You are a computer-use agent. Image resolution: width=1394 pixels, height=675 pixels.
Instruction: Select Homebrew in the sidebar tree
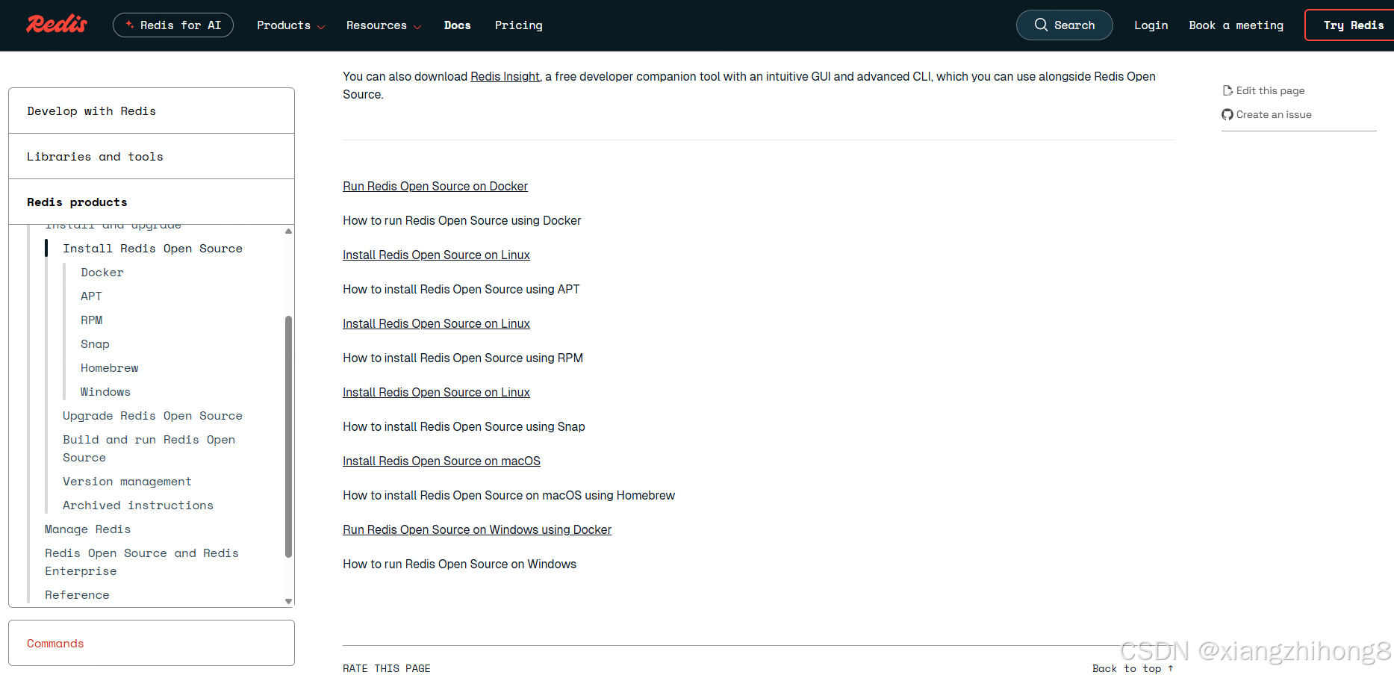click(x=110, y=368)
